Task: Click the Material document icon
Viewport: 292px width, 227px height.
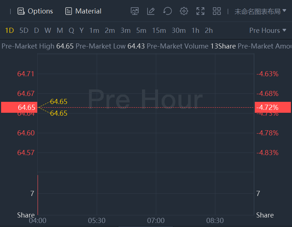Action: tap(69, 11)
